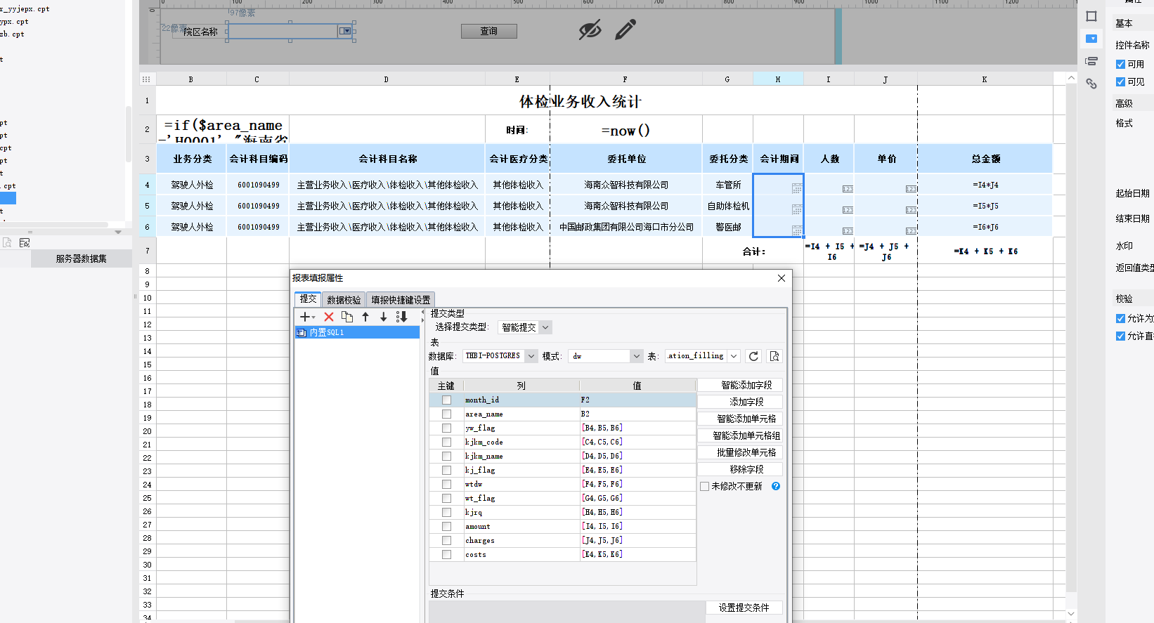Click 移除字段 button

[739, 469]
